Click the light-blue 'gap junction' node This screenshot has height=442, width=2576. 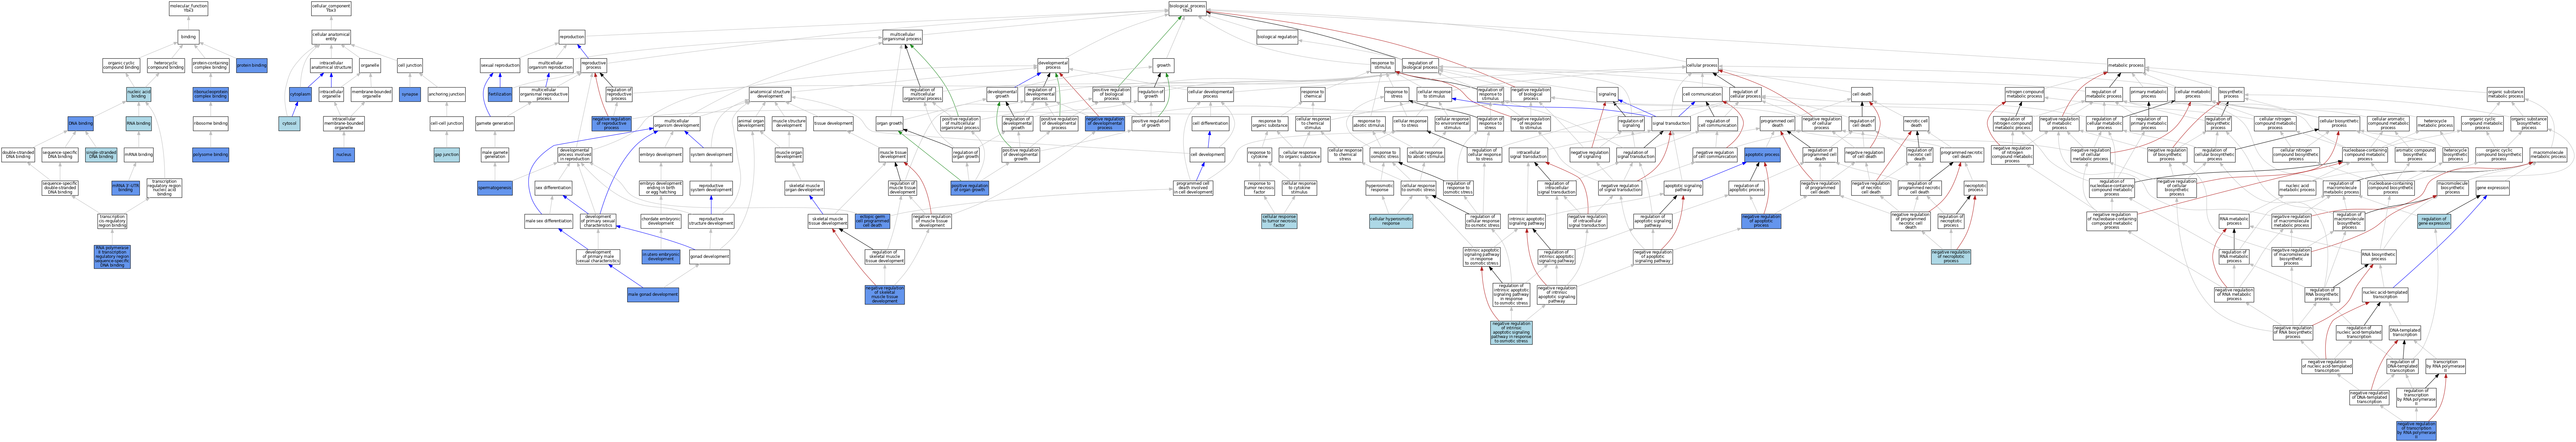point(447,155)
